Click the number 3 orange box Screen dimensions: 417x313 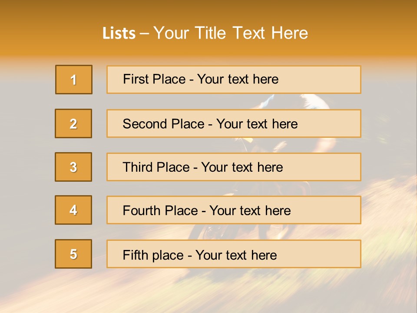pos(73,167)
